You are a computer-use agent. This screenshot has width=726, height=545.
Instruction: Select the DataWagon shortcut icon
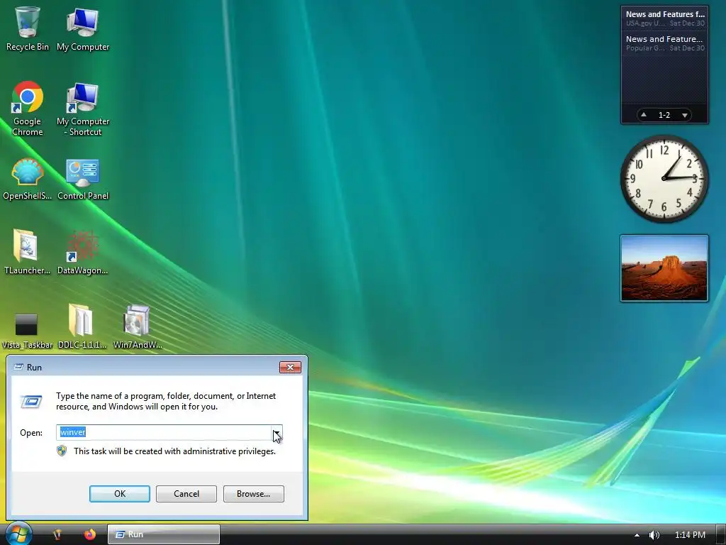[x=82, y=252]
